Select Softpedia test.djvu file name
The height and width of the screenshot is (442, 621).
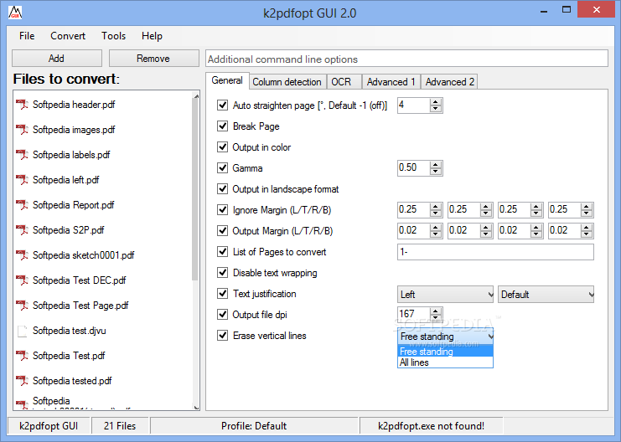pos(70,331)
